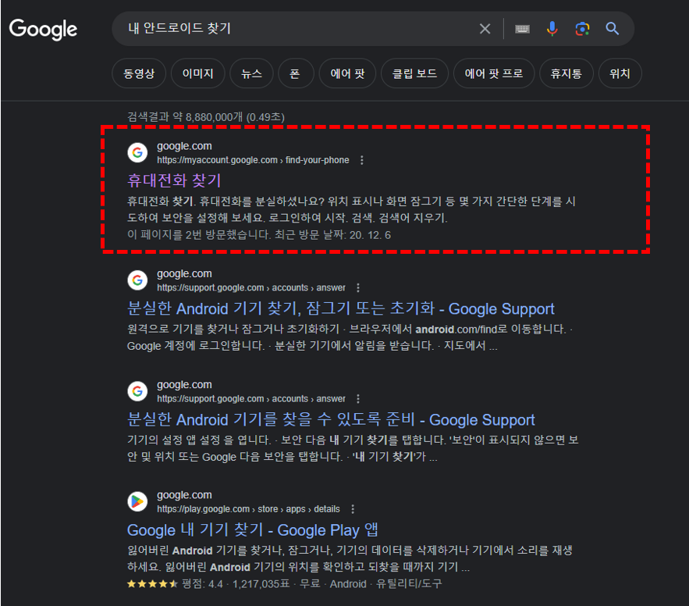Open Google Lens image search icon
This screenshot has height=606, width=689.
click(x=582, y=29)
